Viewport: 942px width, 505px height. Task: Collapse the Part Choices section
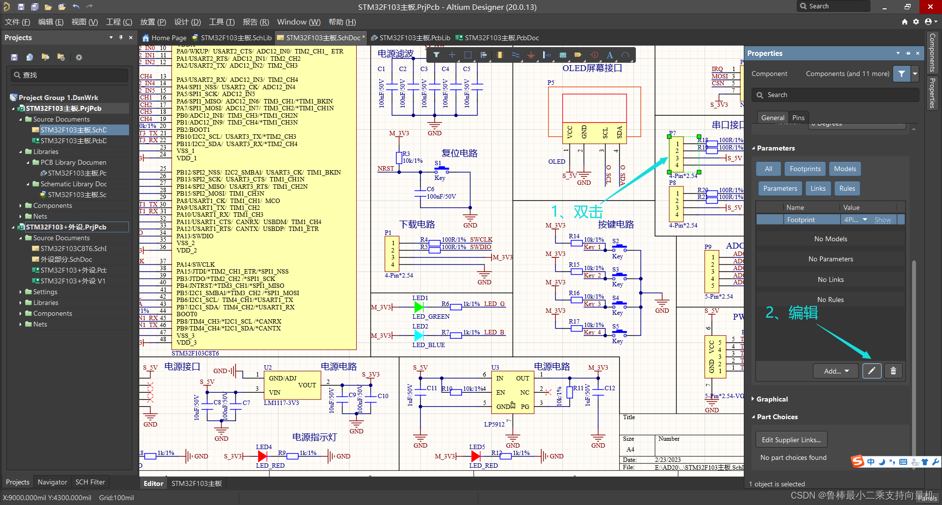[754, 417]
